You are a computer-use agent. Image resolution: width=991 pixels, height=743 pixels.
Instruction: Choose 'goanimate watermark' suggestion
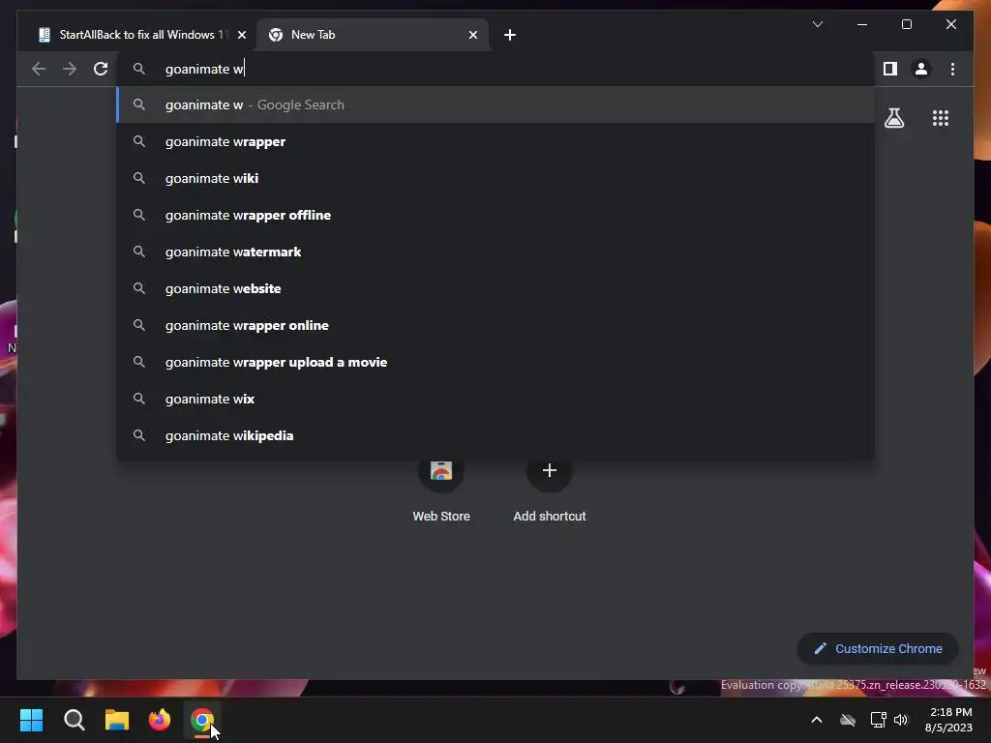(x=495, y=252)
